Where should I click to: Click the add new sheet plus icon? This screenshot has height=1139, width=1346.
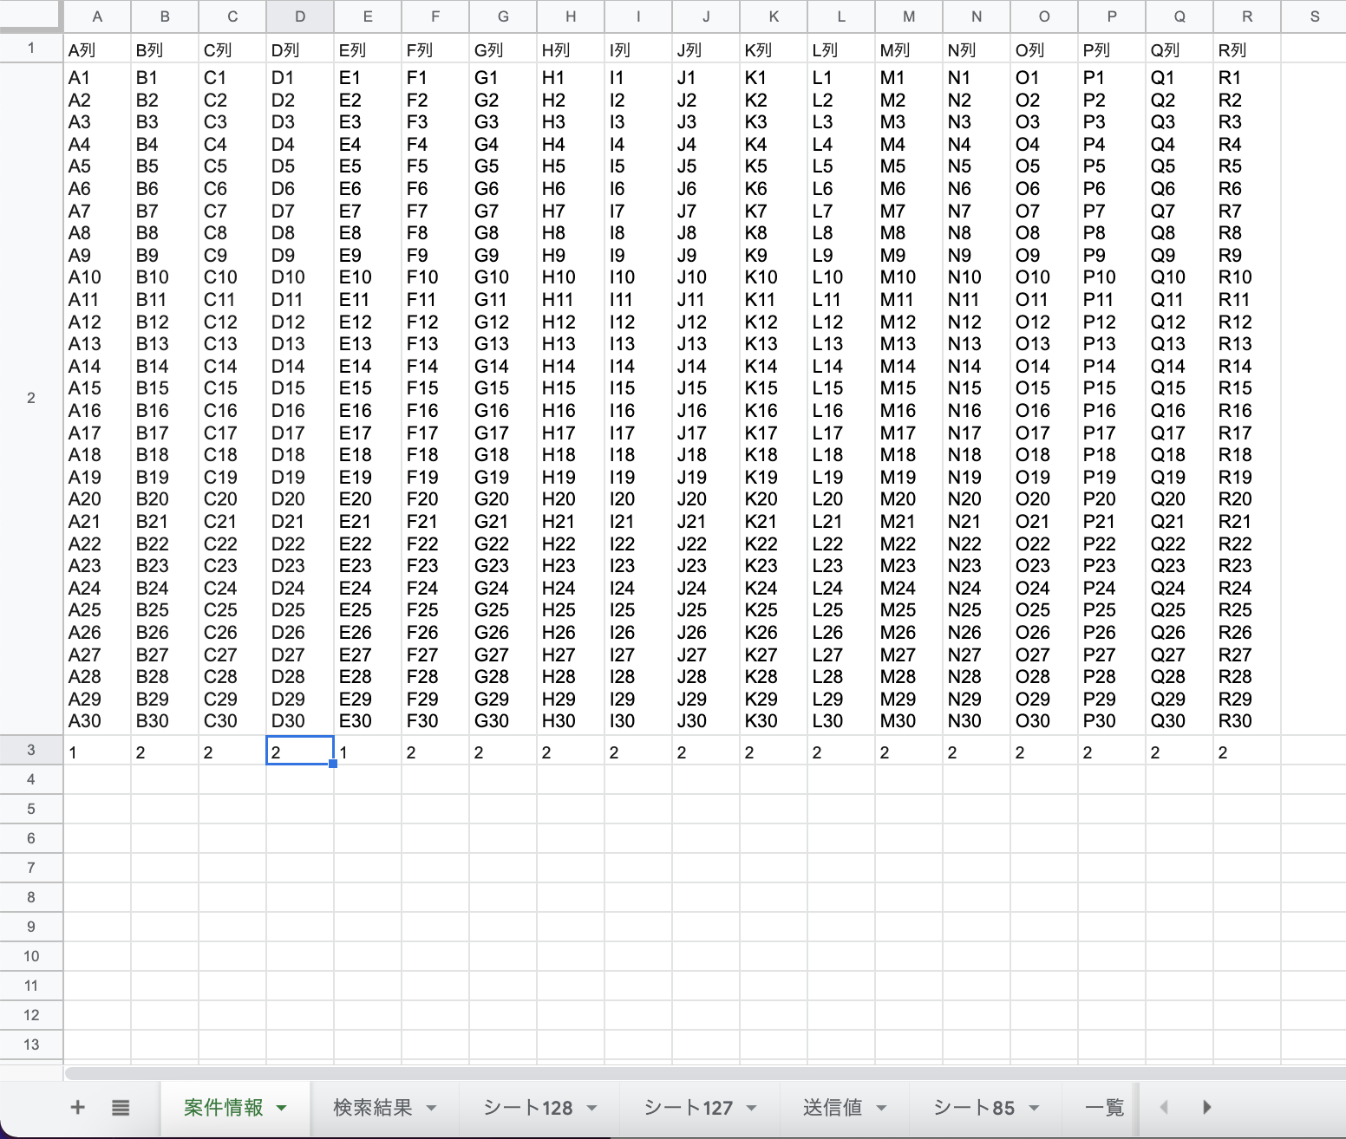(x=77, y=1107)
